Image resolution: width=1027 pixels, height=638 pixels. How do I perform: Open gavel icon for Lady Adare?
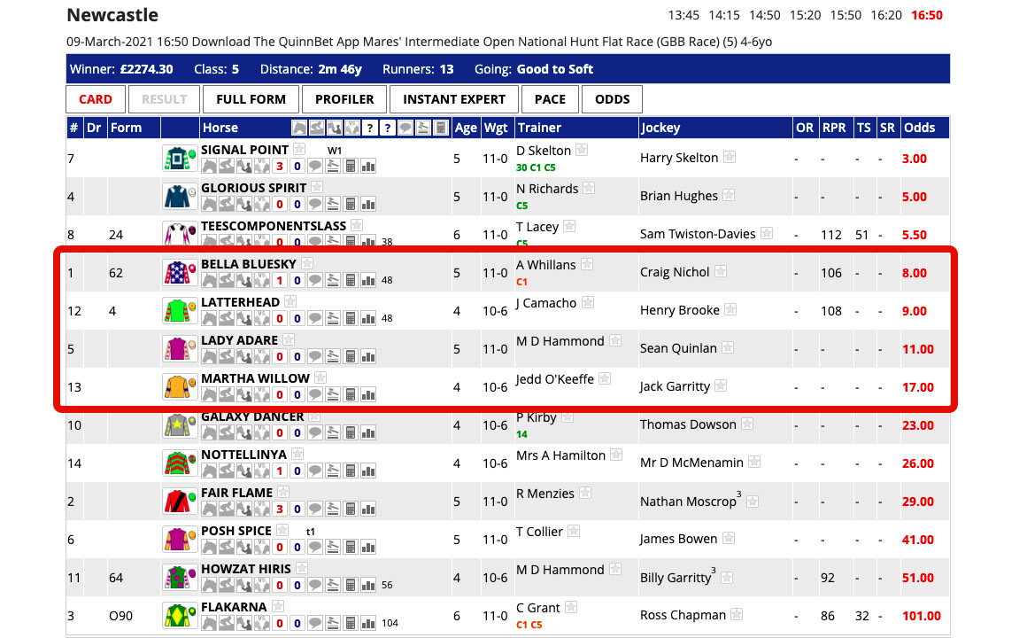[x=333, y=357]
